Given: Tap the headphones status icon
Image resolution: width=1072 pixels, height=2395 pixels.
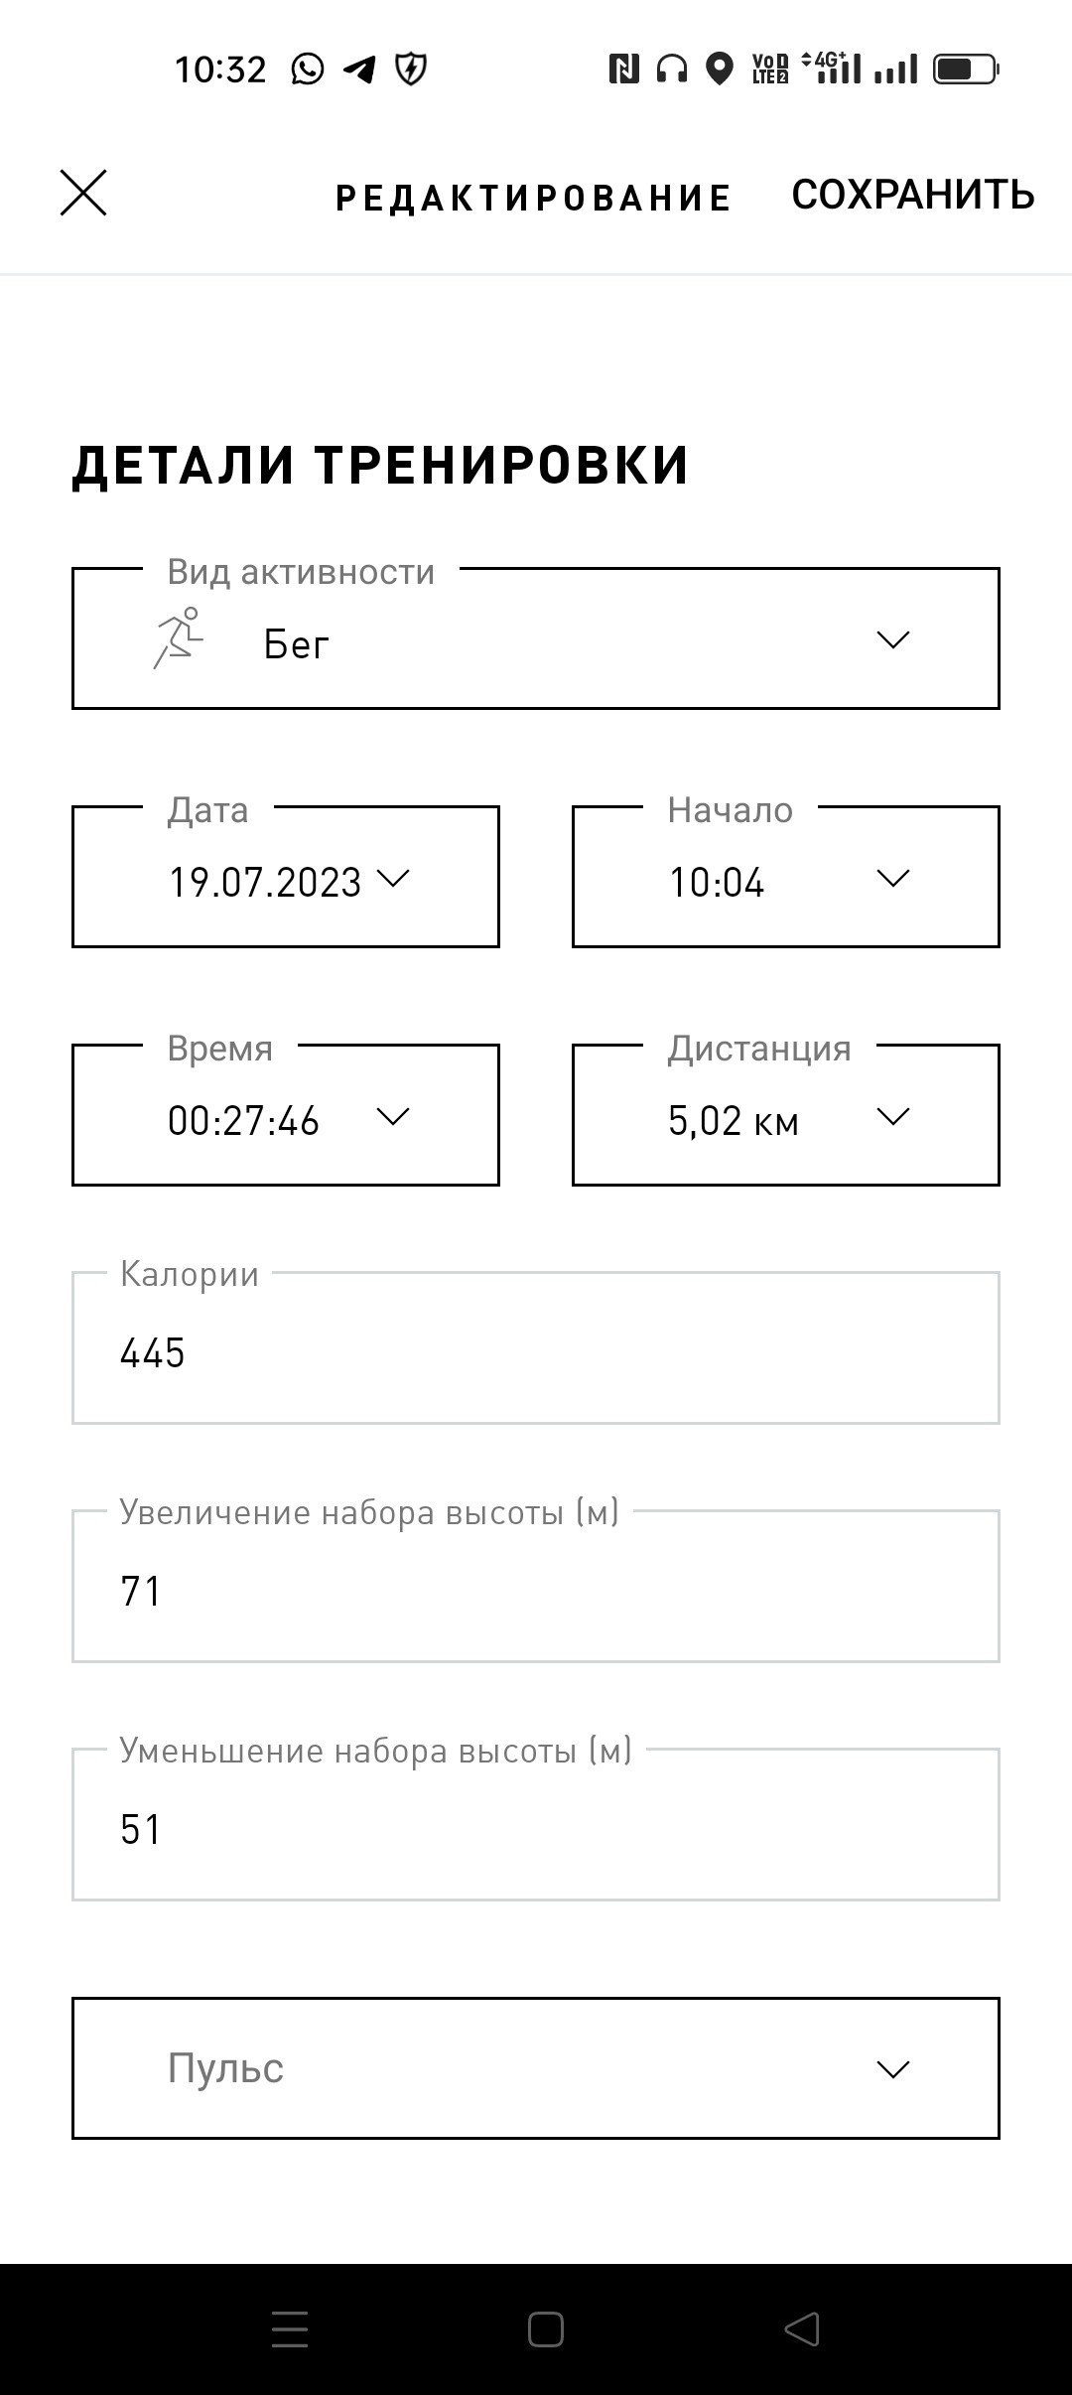Looking at the screenshot, I should (672, 69).
